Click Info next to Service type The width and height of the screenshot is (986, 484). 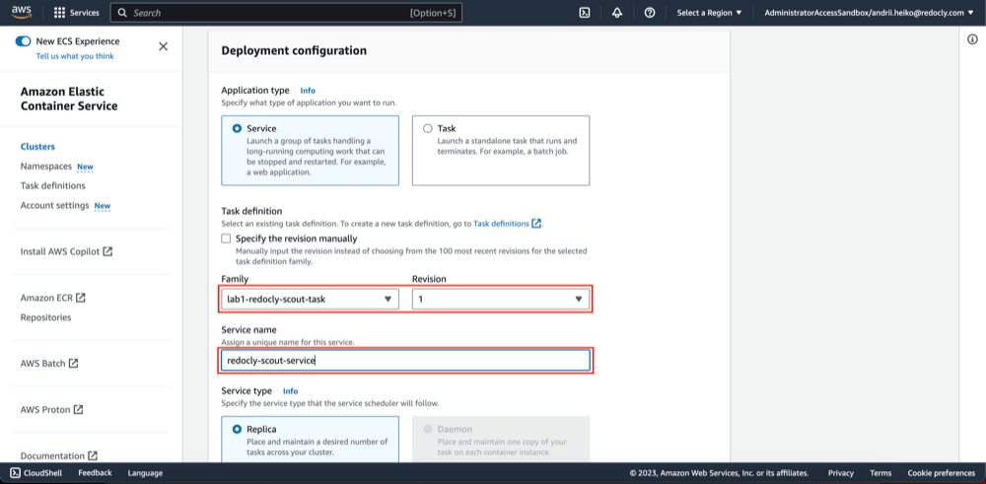(291, 391)
